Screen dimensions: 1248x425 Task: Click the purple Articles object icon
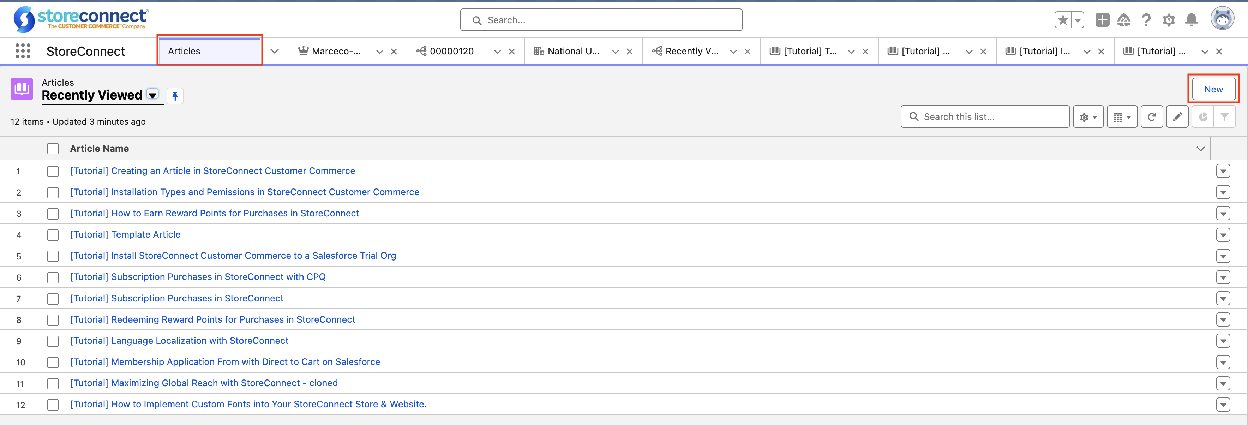point(22,89)
